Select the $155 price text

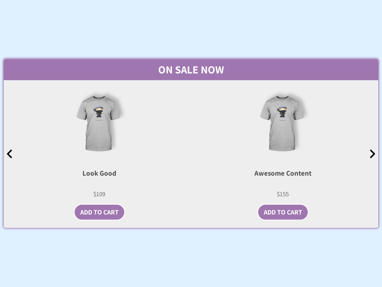(283, 194)
